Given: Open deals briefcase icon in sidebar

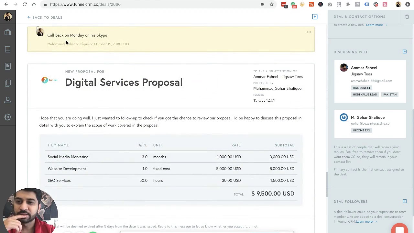Looking at the screenshot, I should coord(8,32).
